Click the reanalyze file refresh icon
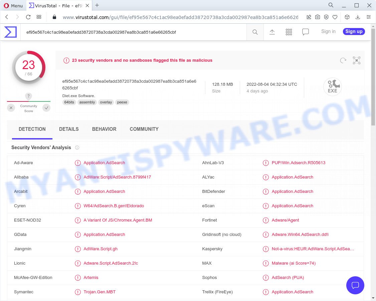Screen dimensions: 376x301 pyautogui.click(x=343, y=60)
